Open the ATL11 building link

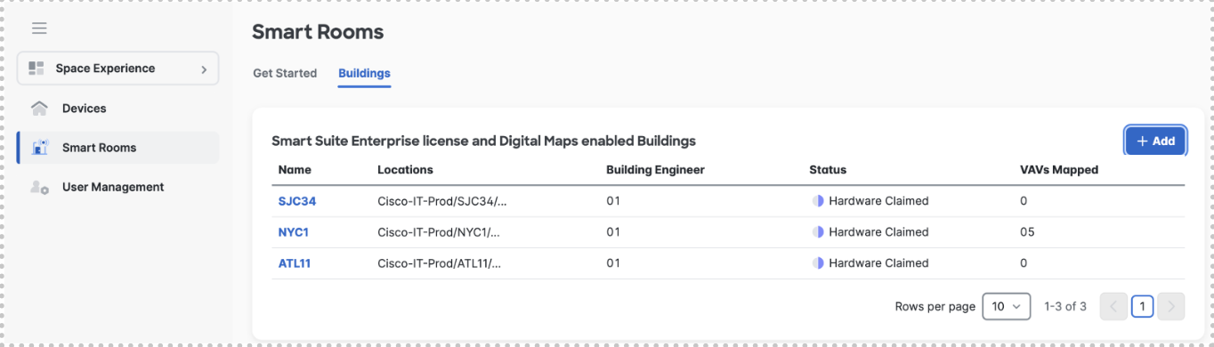point(295,263)
